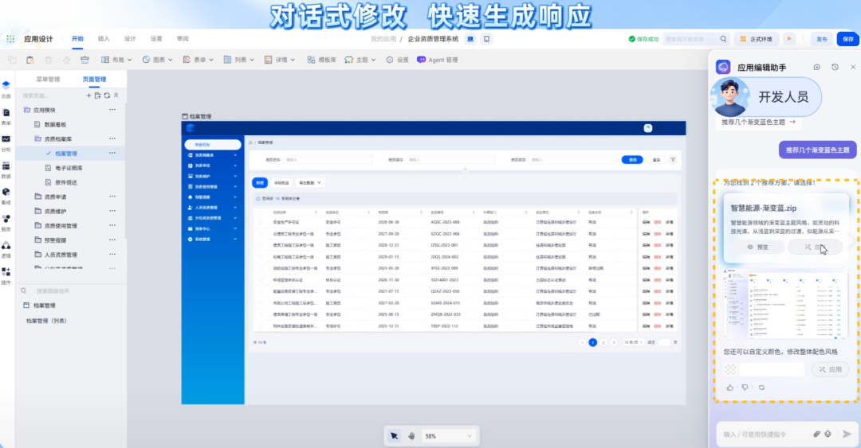This screenshot has width=861, height=448.
Task: Switch to the 插入 tab
Action: [104, 39]
